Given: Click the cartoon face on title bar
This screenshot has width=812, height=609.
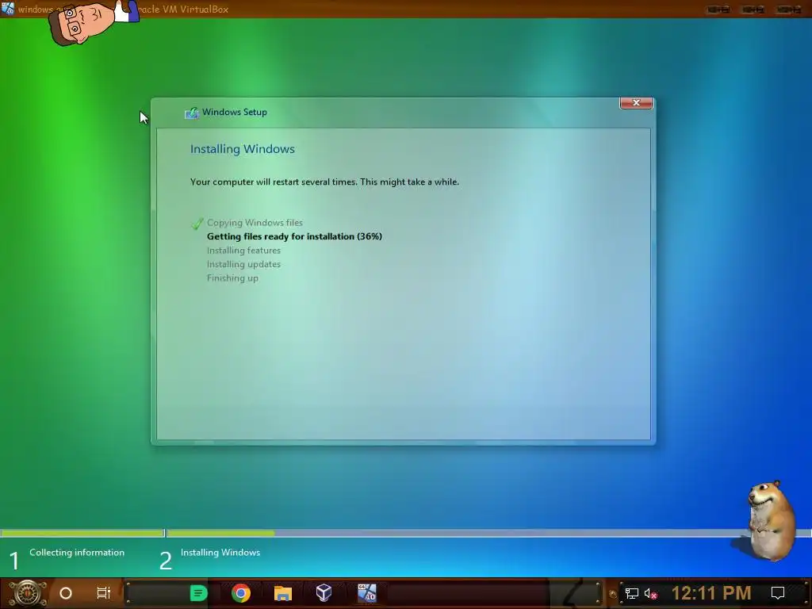Looking at the screenshot, I should [82, 23].
